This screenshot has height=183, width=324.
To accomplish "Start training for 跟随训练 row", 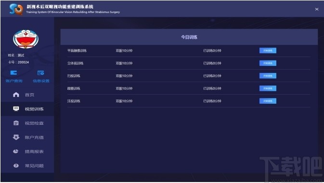I will click(x=268, y=88).
